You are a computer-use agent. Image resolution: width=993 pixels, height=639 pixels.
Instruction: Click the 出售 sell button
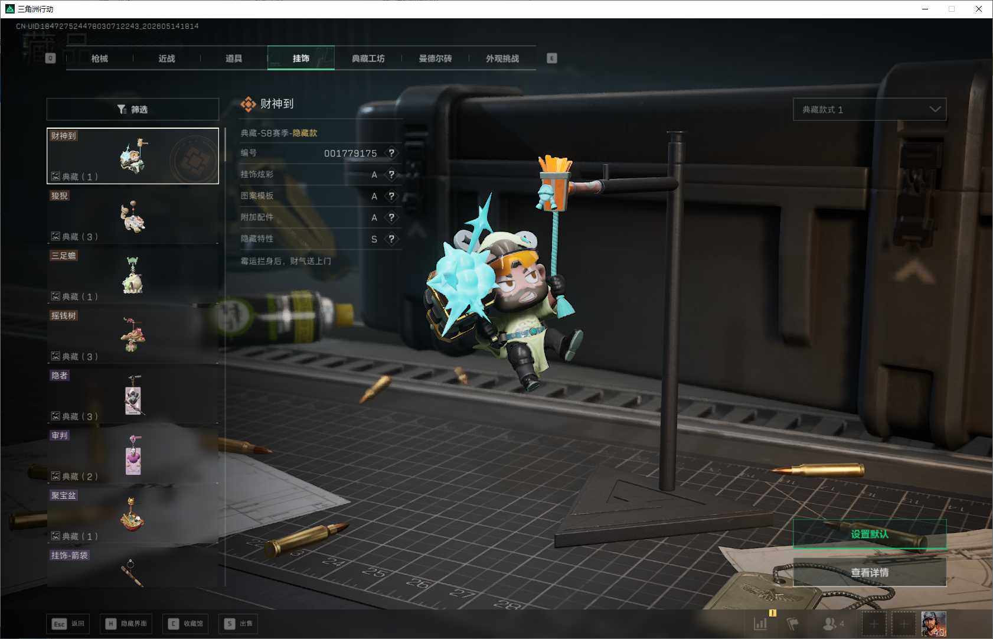(238, 624)
